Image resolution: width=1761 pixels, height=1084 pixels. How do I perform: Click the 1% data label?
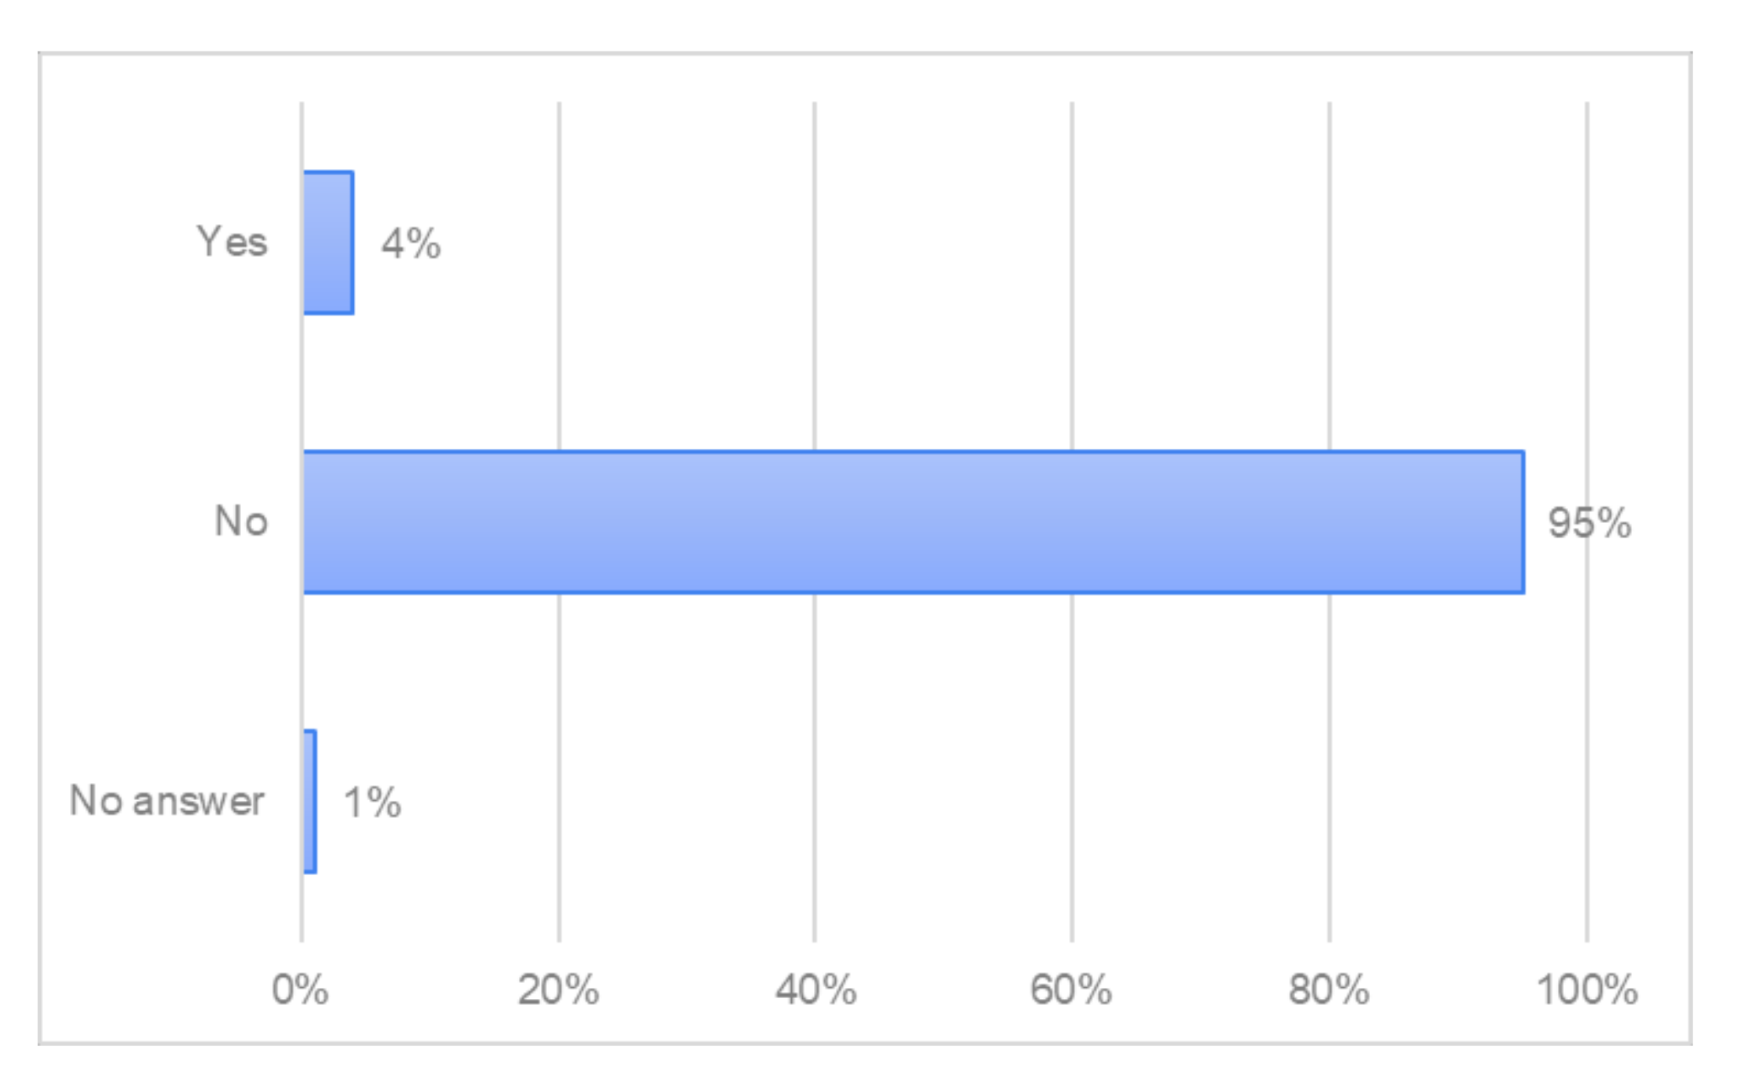372,802
